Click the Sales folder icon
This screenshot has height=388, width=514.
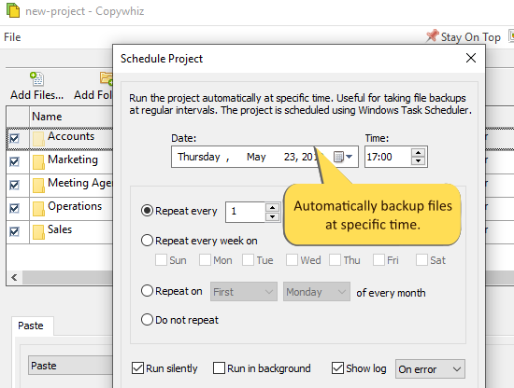click(x=38, y=231)
